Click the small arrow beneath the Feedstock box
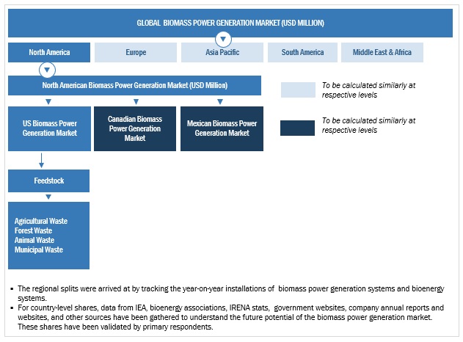The image size is (463, 342). click(x=48, y=197)
